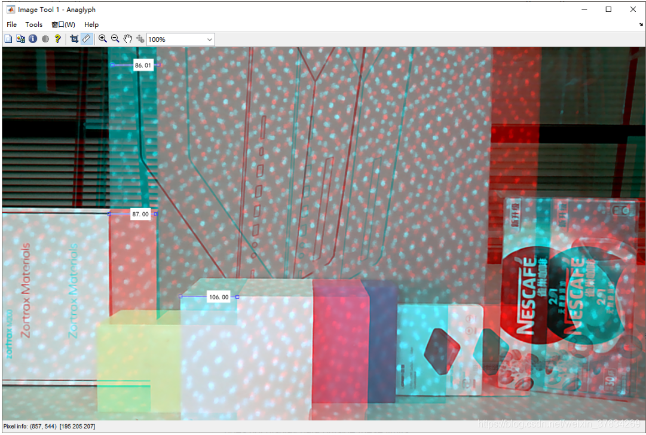
Task: Open the 窗口(W) menu
Action: click(x=62, y=24)
